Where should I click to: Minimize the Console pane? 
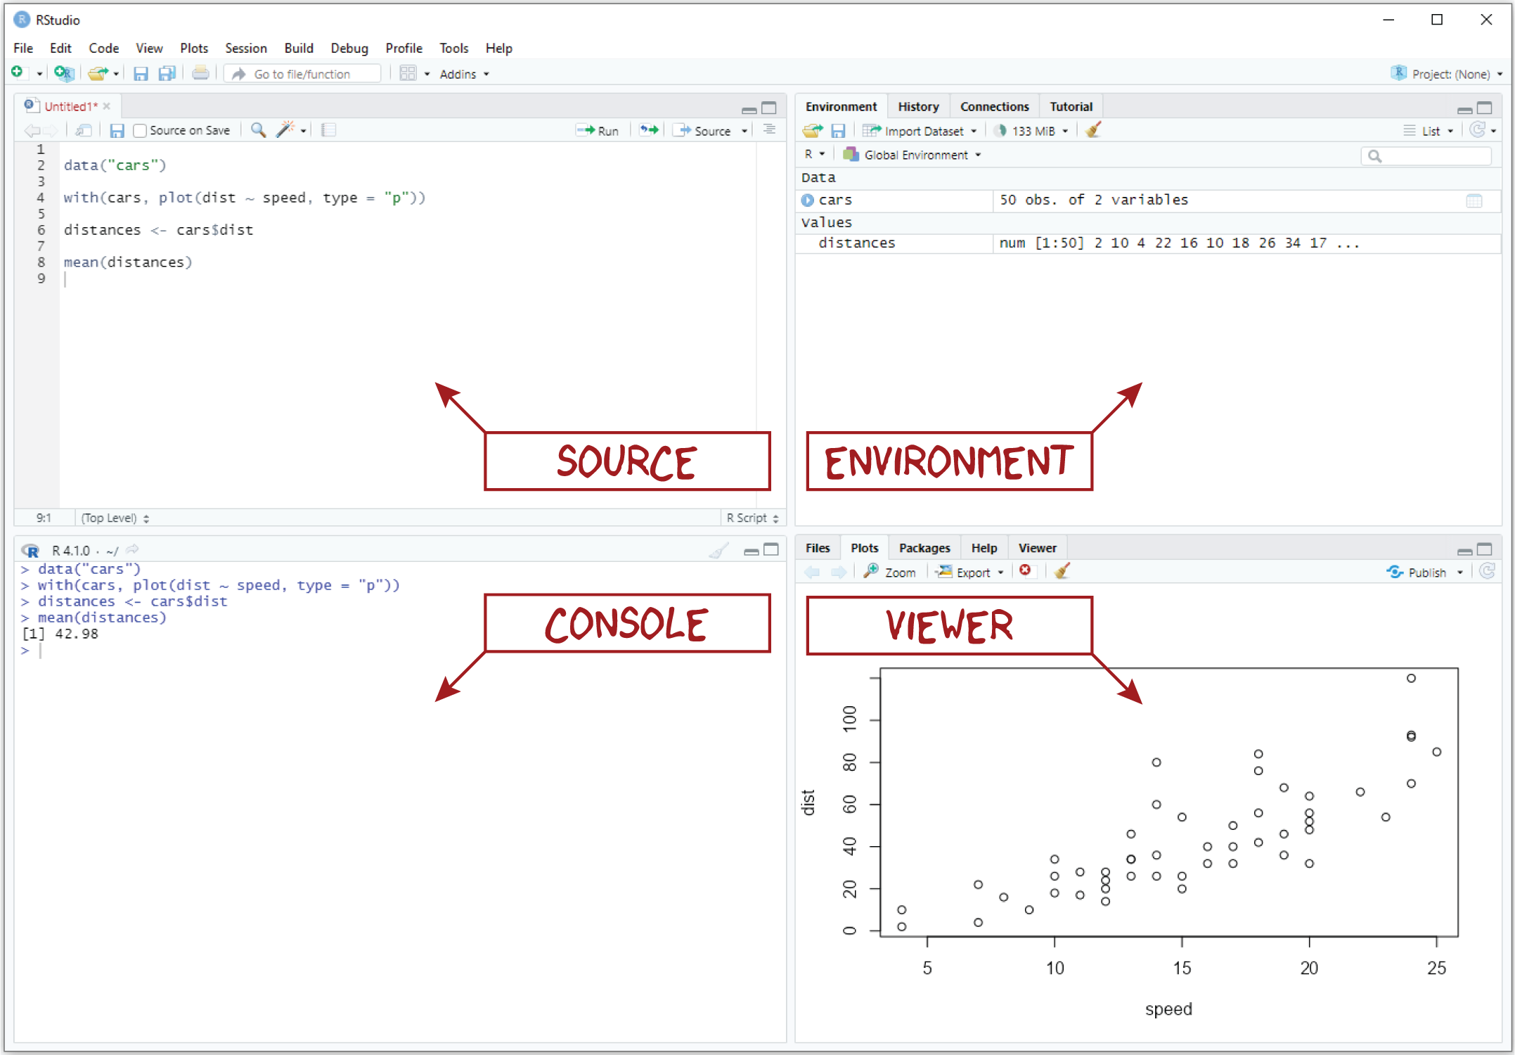[x=752, y=551]
